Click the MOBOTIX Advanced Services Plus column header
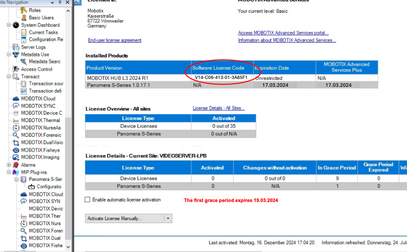This screenshot has height=252, width=407. point(347,67)
